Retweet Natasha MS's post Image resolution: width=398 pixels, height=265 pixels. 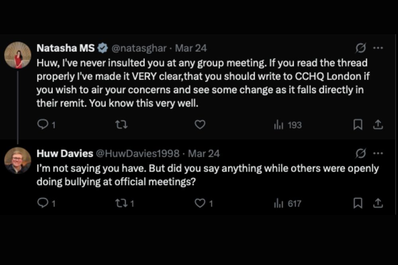coord(121,125)
